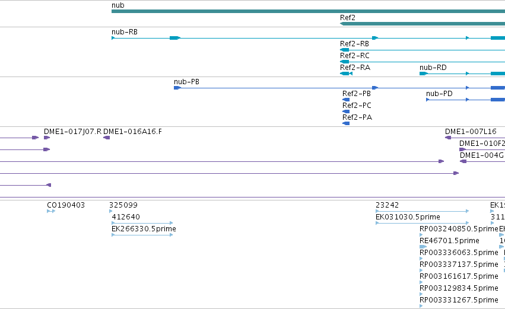This screenshot has height=309, width=505.
Task: Click the RP003129834.5prime EST label
Action: 459,288
